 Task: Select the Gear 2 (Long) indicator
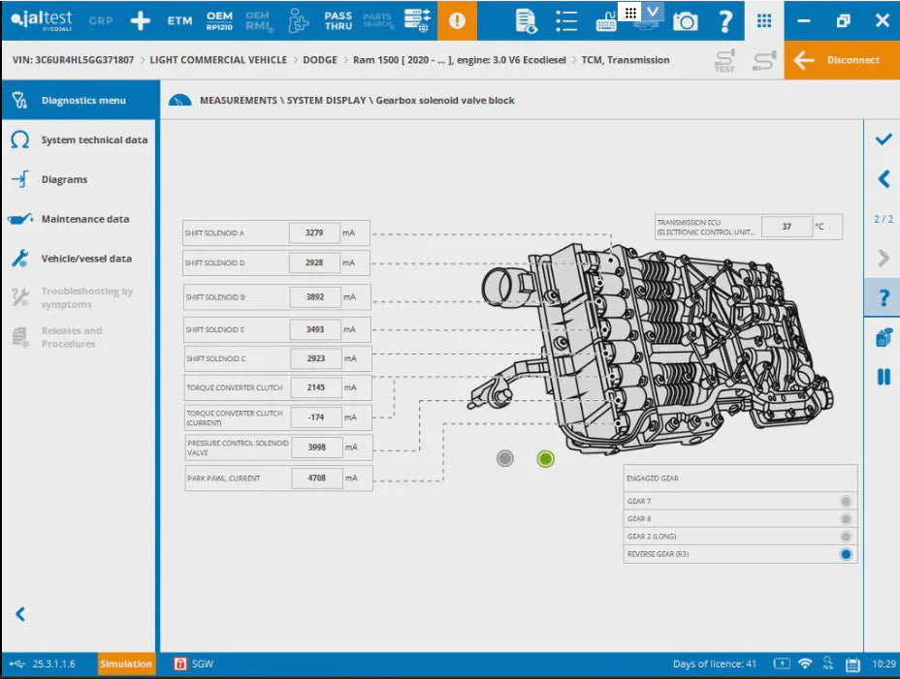[x=846, y=537]
